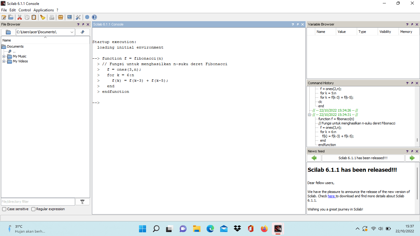Screen dimensions: 420x236
Task: Enable the Regular expression checkbox
Action: point(34,209)
